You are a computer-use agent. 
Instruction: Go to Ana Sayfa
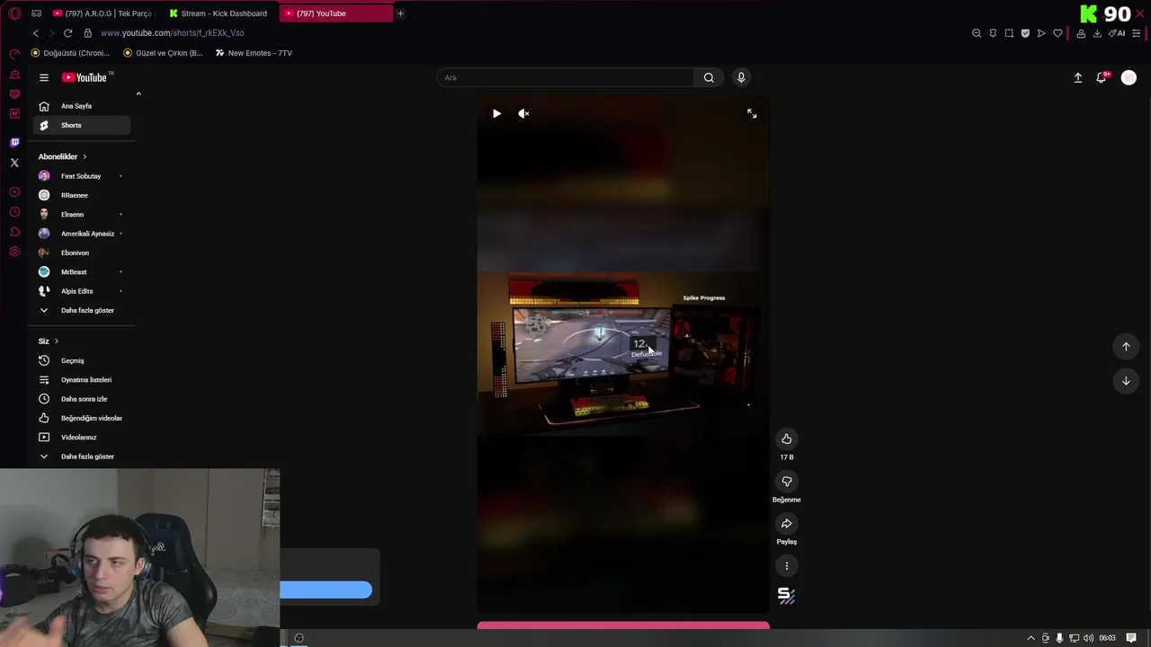[x=81, y=106]
